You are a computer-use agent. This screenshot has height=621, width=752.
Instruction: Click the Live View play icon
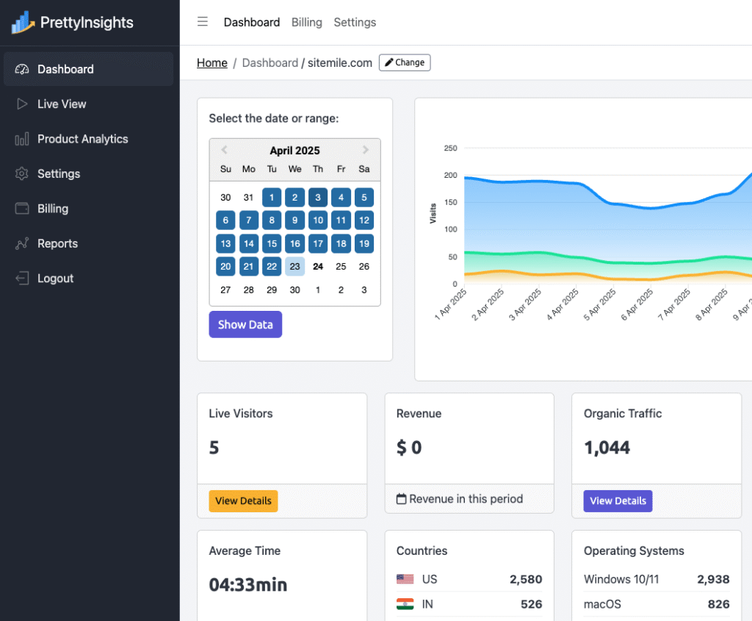tap(22, 104)
